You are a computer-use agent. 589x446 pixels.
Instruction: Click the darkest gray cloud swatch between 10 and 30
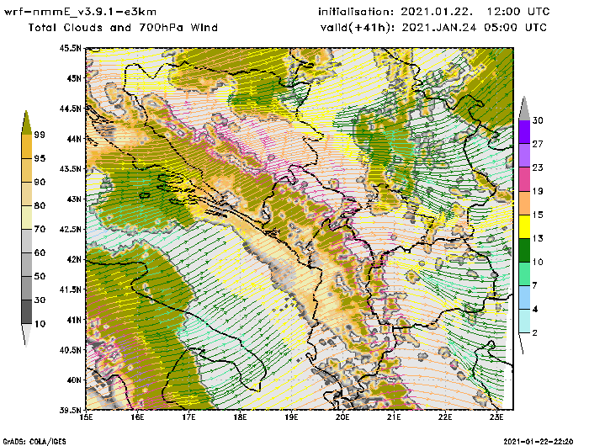[26, 312]
